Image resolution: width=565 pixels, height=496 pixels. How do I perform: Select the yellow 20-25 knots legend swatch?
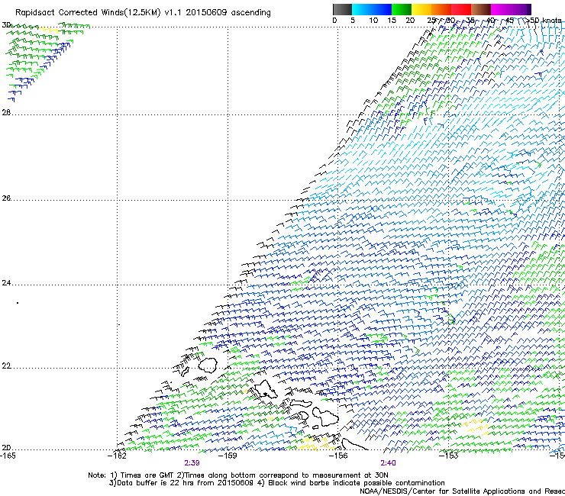421,9
